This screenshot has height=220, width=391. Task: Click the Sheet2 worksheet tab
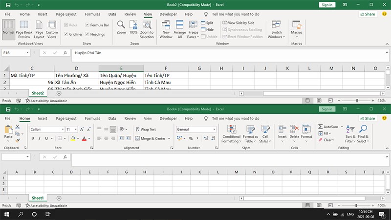(38, 93)
